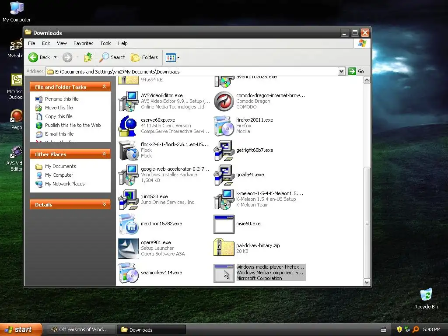This screenshot has width=448, height=336.
Task: Select the Comodo Dragon installer icon
Action: pos(224,101)
